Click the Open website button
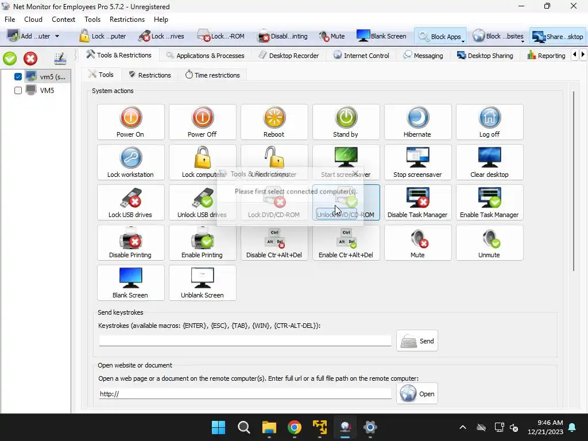588x441 pixels. tap(417, 394)
